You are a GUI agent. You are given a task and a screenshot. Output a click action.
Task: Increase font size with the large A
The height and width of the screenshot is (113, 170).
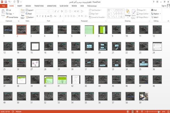click(x=56, y=11)
